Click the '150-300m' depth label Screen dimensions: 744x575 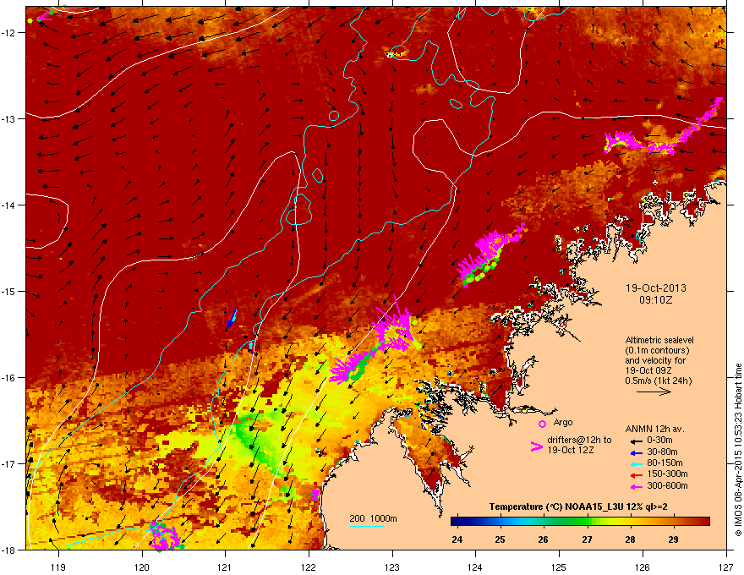667,474
